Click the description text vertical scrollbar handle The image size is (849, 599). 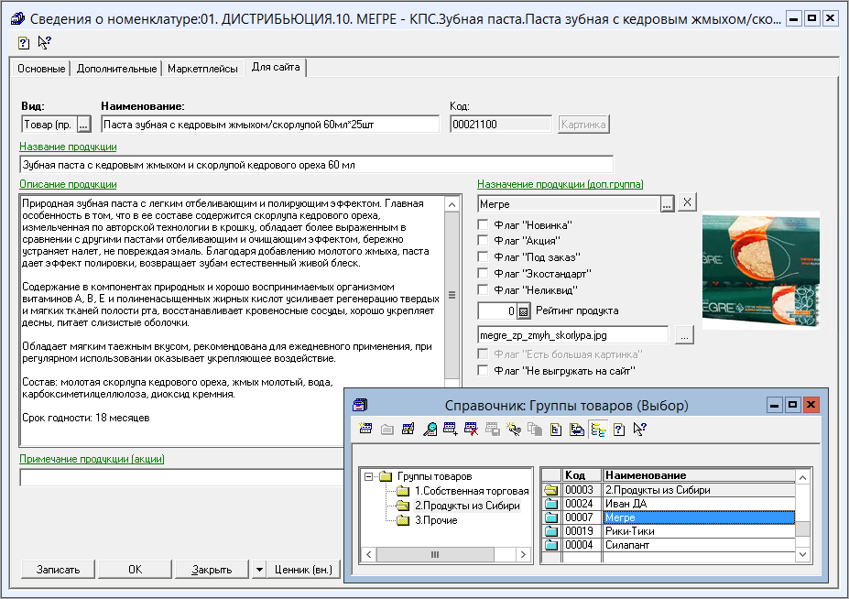451,295
